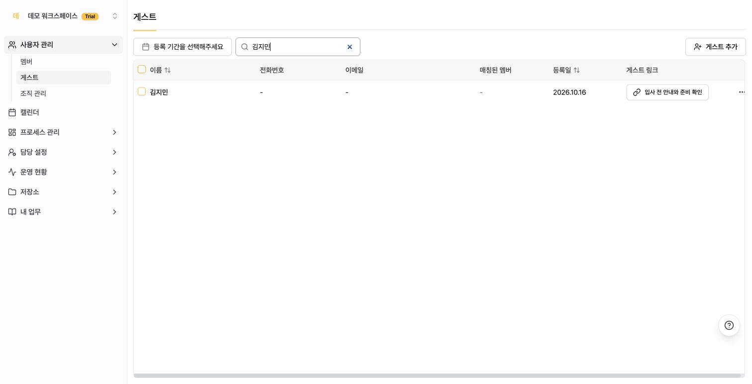Click the horizontal scrollbar at bottom

(437, 376)
